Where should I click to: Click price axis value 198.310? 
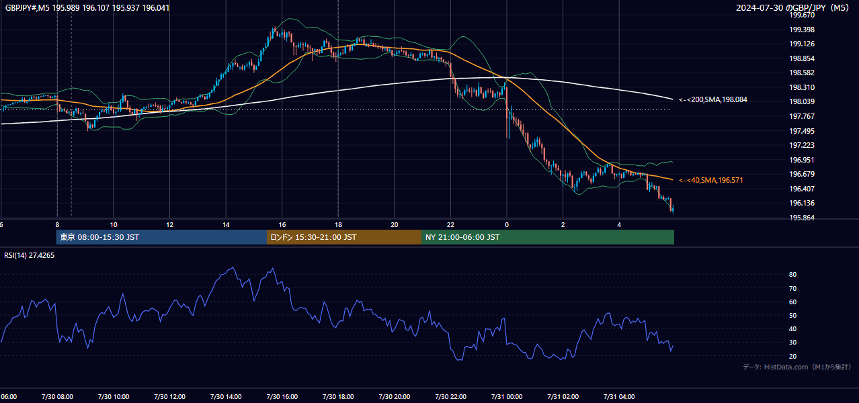pos(802,87)
